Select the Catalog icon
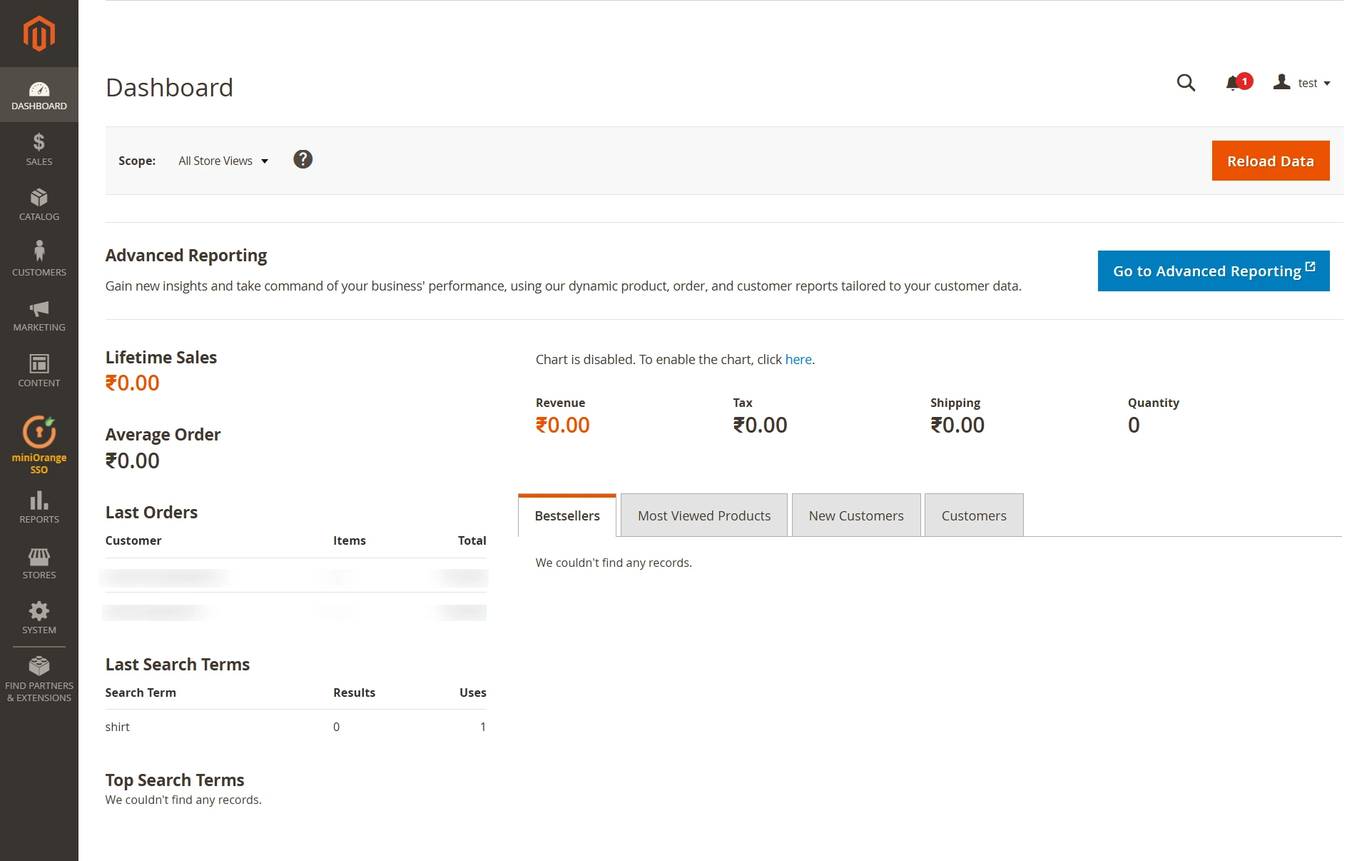This screenshot has height=861, width=1367. 39,203
